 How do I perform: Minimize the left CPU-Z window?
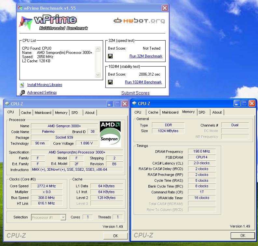pos(109,104)
